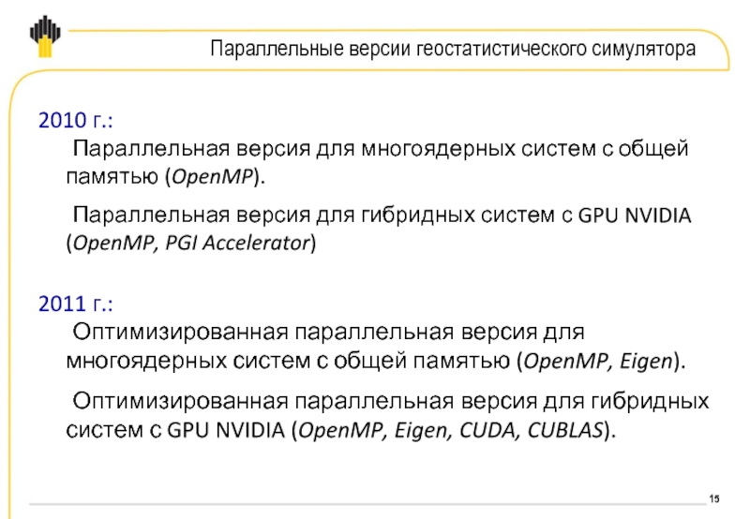Click the italic word "CUBLAS"
Image resolution: width=750 pixels, height=519 pixels.
click(x=565, y=430)
